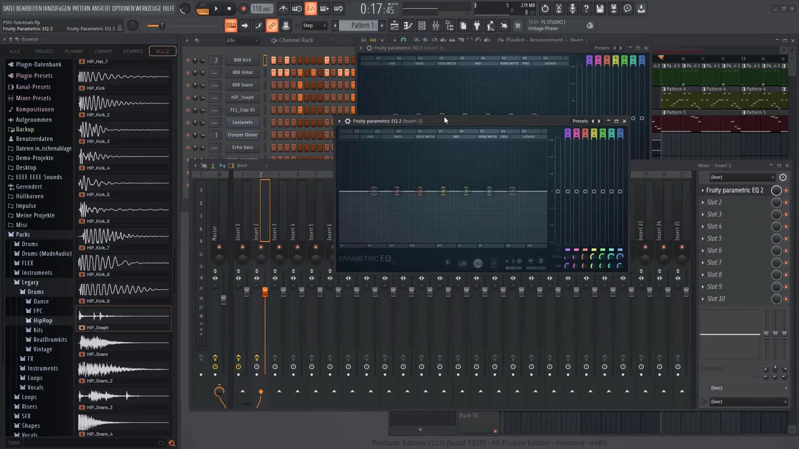Select PLUGINS tab in browser panel
799x449 pixels.
pyautogui.click(x=74, y=50)
